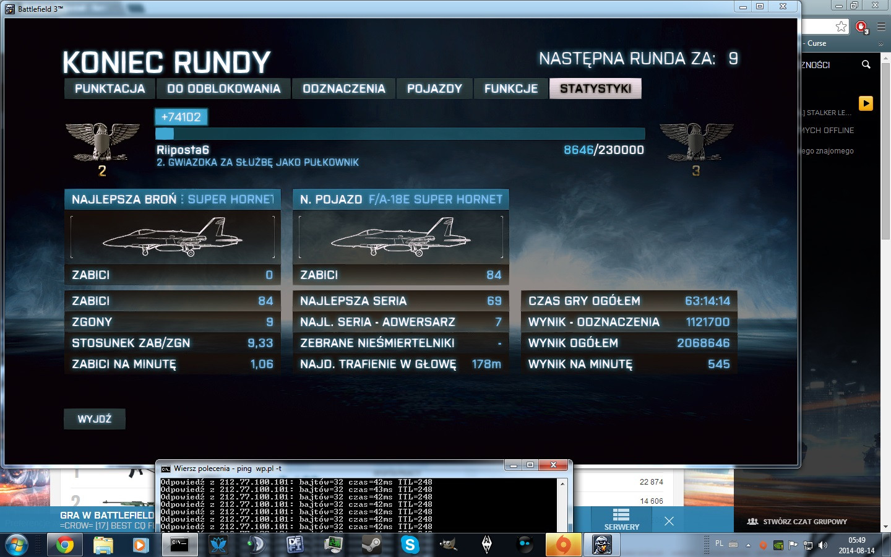Open Origin from the taskbar
The height and width of the screenshot is (557, 891).
coord(563,545)
